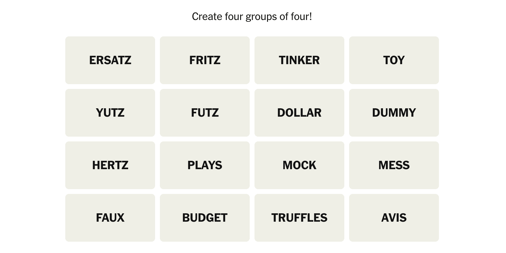Tap the MESS tile
The height and width of the screenshot is (253, 506).
(394, 165)
